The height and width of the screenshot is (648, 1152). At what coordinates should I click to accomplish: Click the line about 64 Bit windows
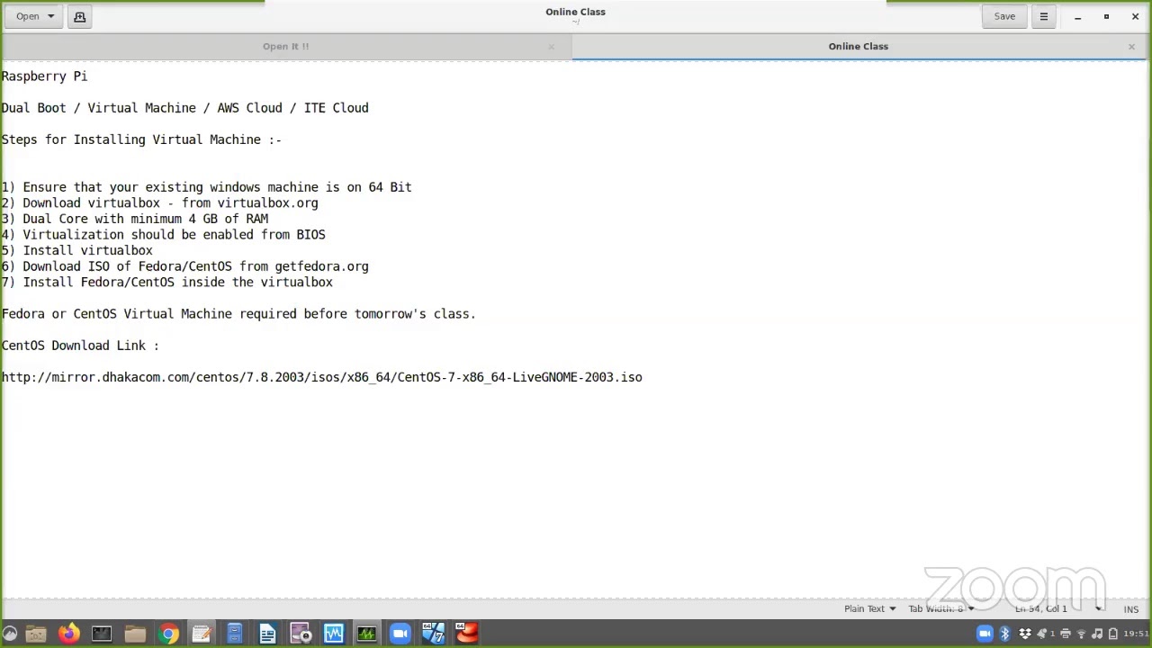point(206,187)
